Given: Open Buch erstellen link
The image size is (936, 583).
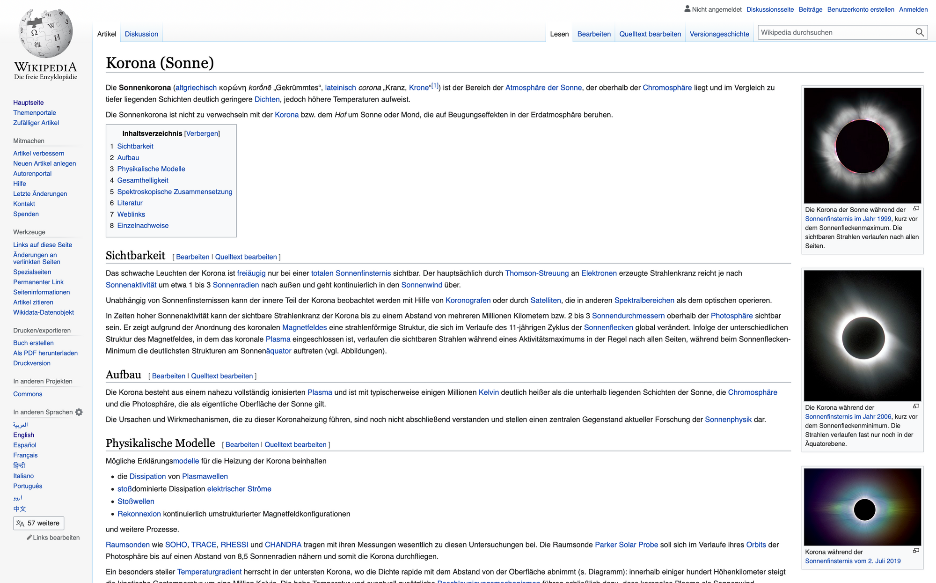Looking at the screenshot, I should point(33,343).
